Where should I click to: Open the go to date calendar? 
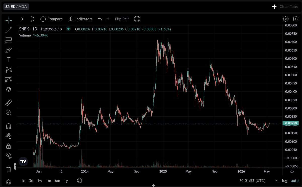(80, 181)
